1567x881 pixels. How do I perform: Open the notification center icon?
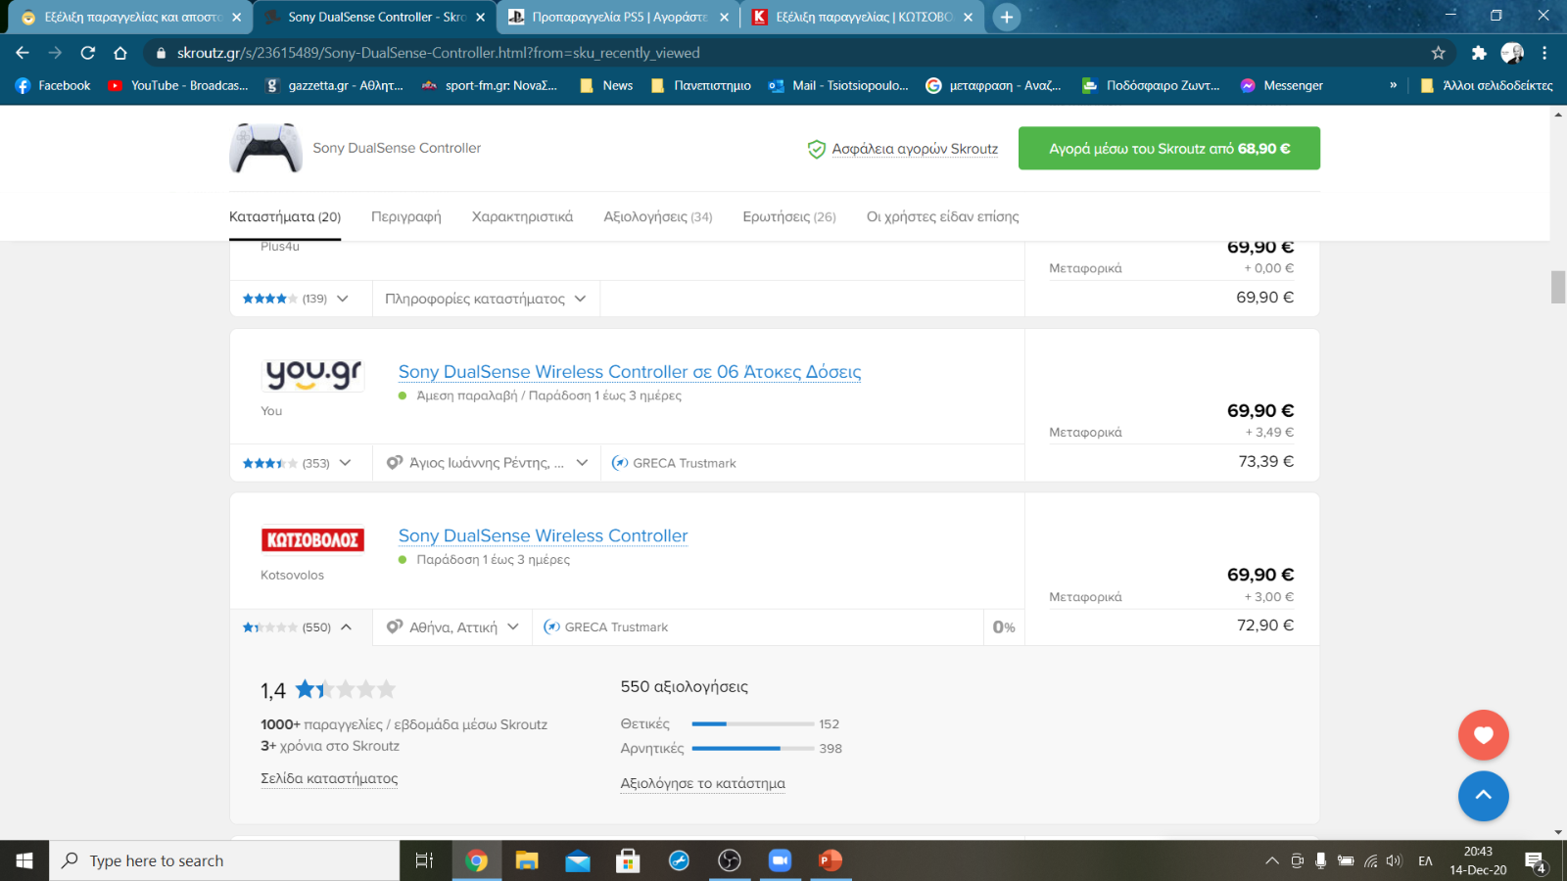1536,861
